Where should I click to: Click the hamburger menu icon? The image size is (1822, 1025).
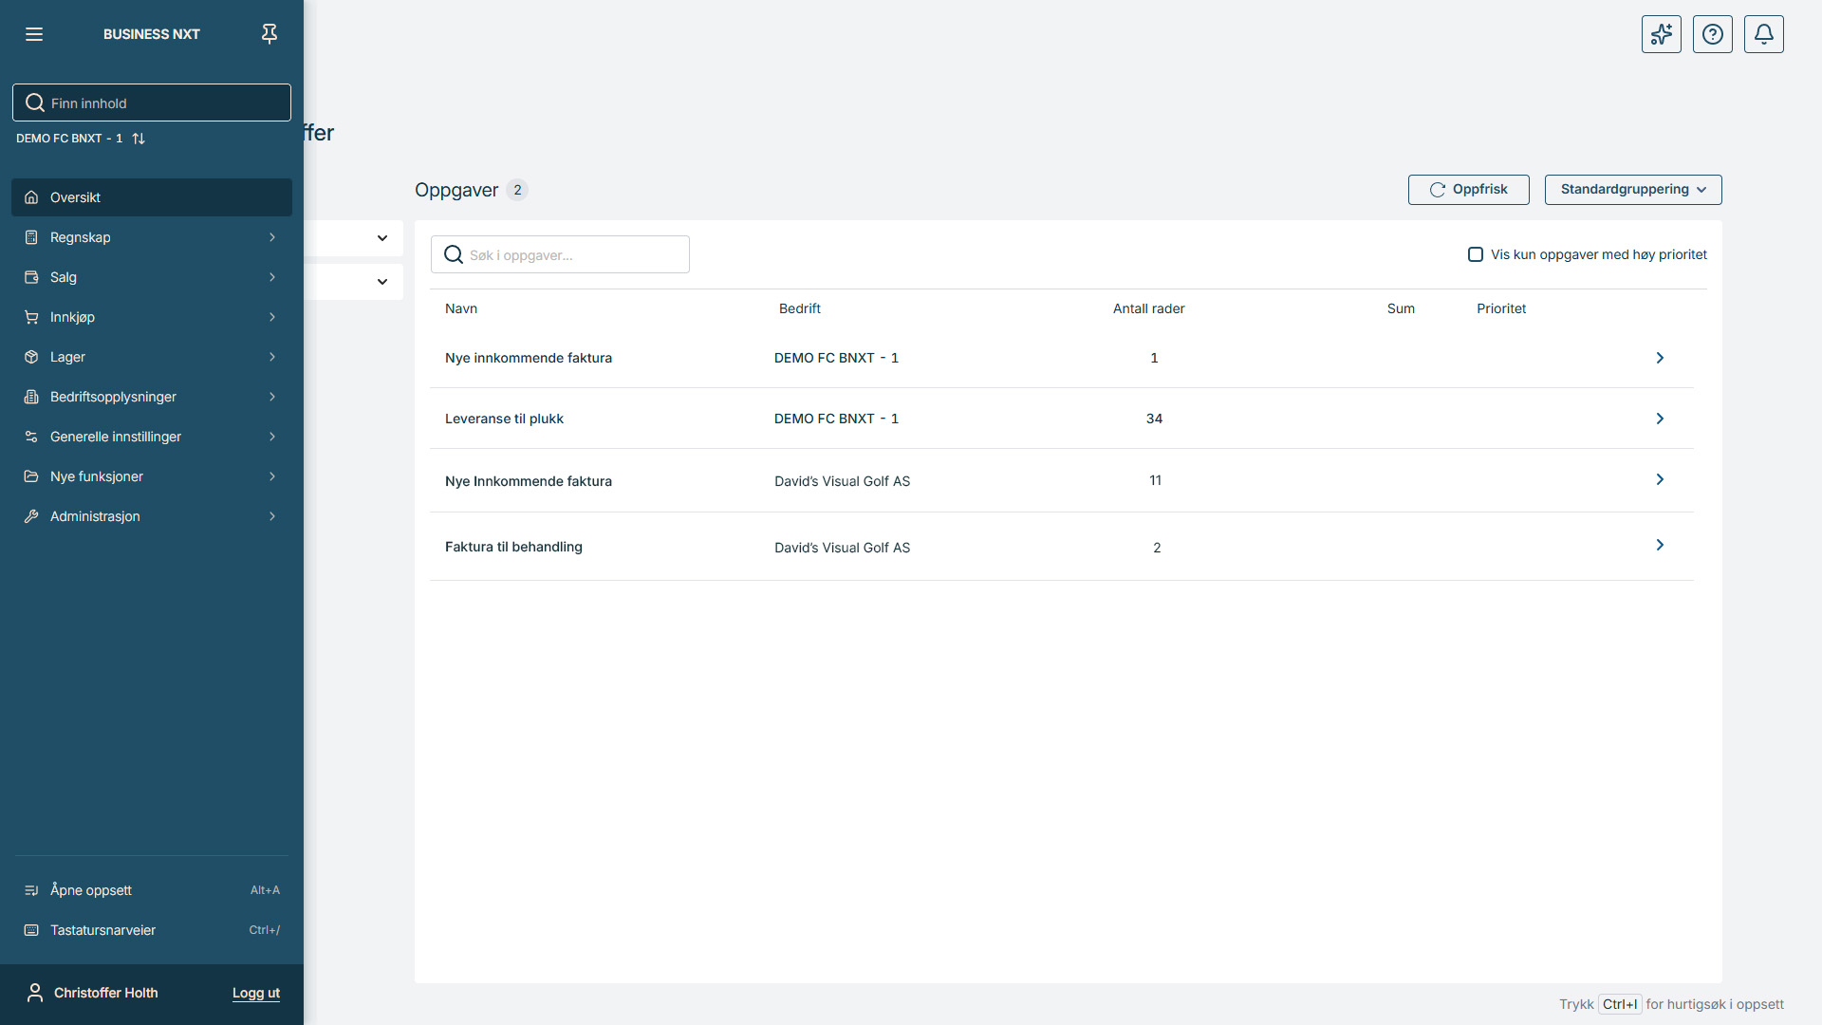pos(34,34)
